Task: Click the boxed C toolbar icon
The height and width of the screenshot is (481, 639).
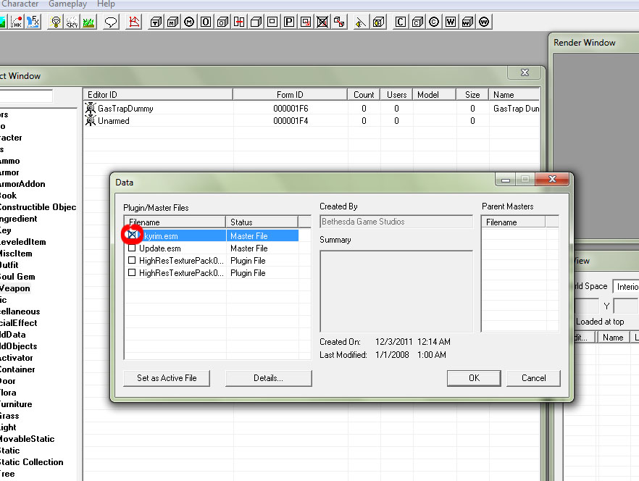Action: click(400, 22)
